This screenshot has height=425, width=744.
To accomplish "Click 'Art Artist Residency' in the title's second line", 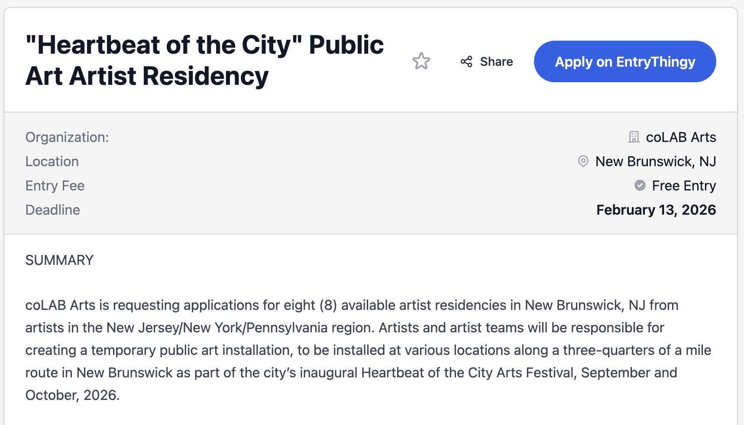I will [x=147, y=76].
